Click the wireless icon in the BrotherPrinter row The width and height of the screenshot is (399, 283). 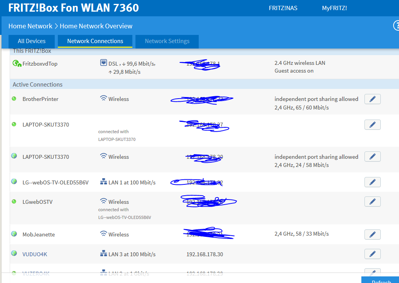coord(103,98)
